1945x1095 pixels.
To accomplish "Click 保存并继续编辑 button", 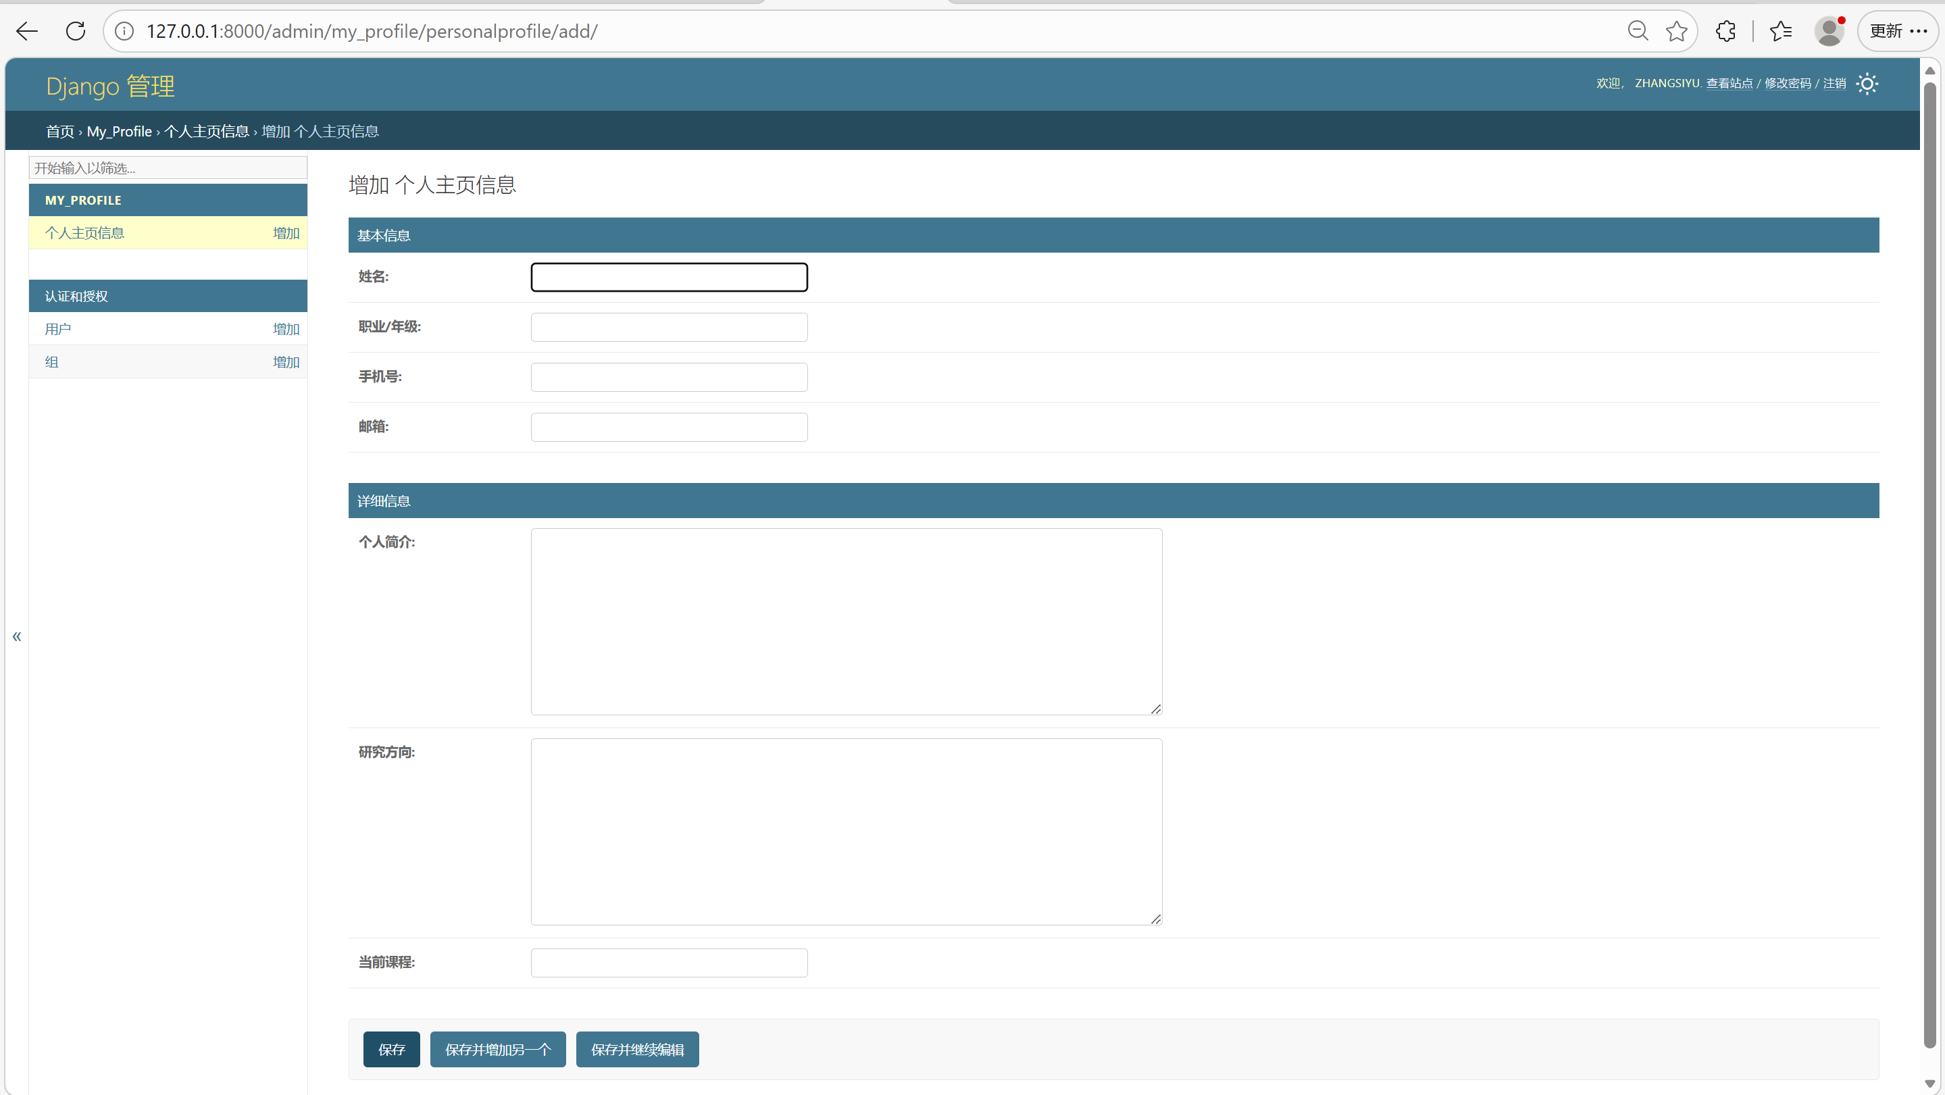I will pyautogui.click(x=637, y=1050).
